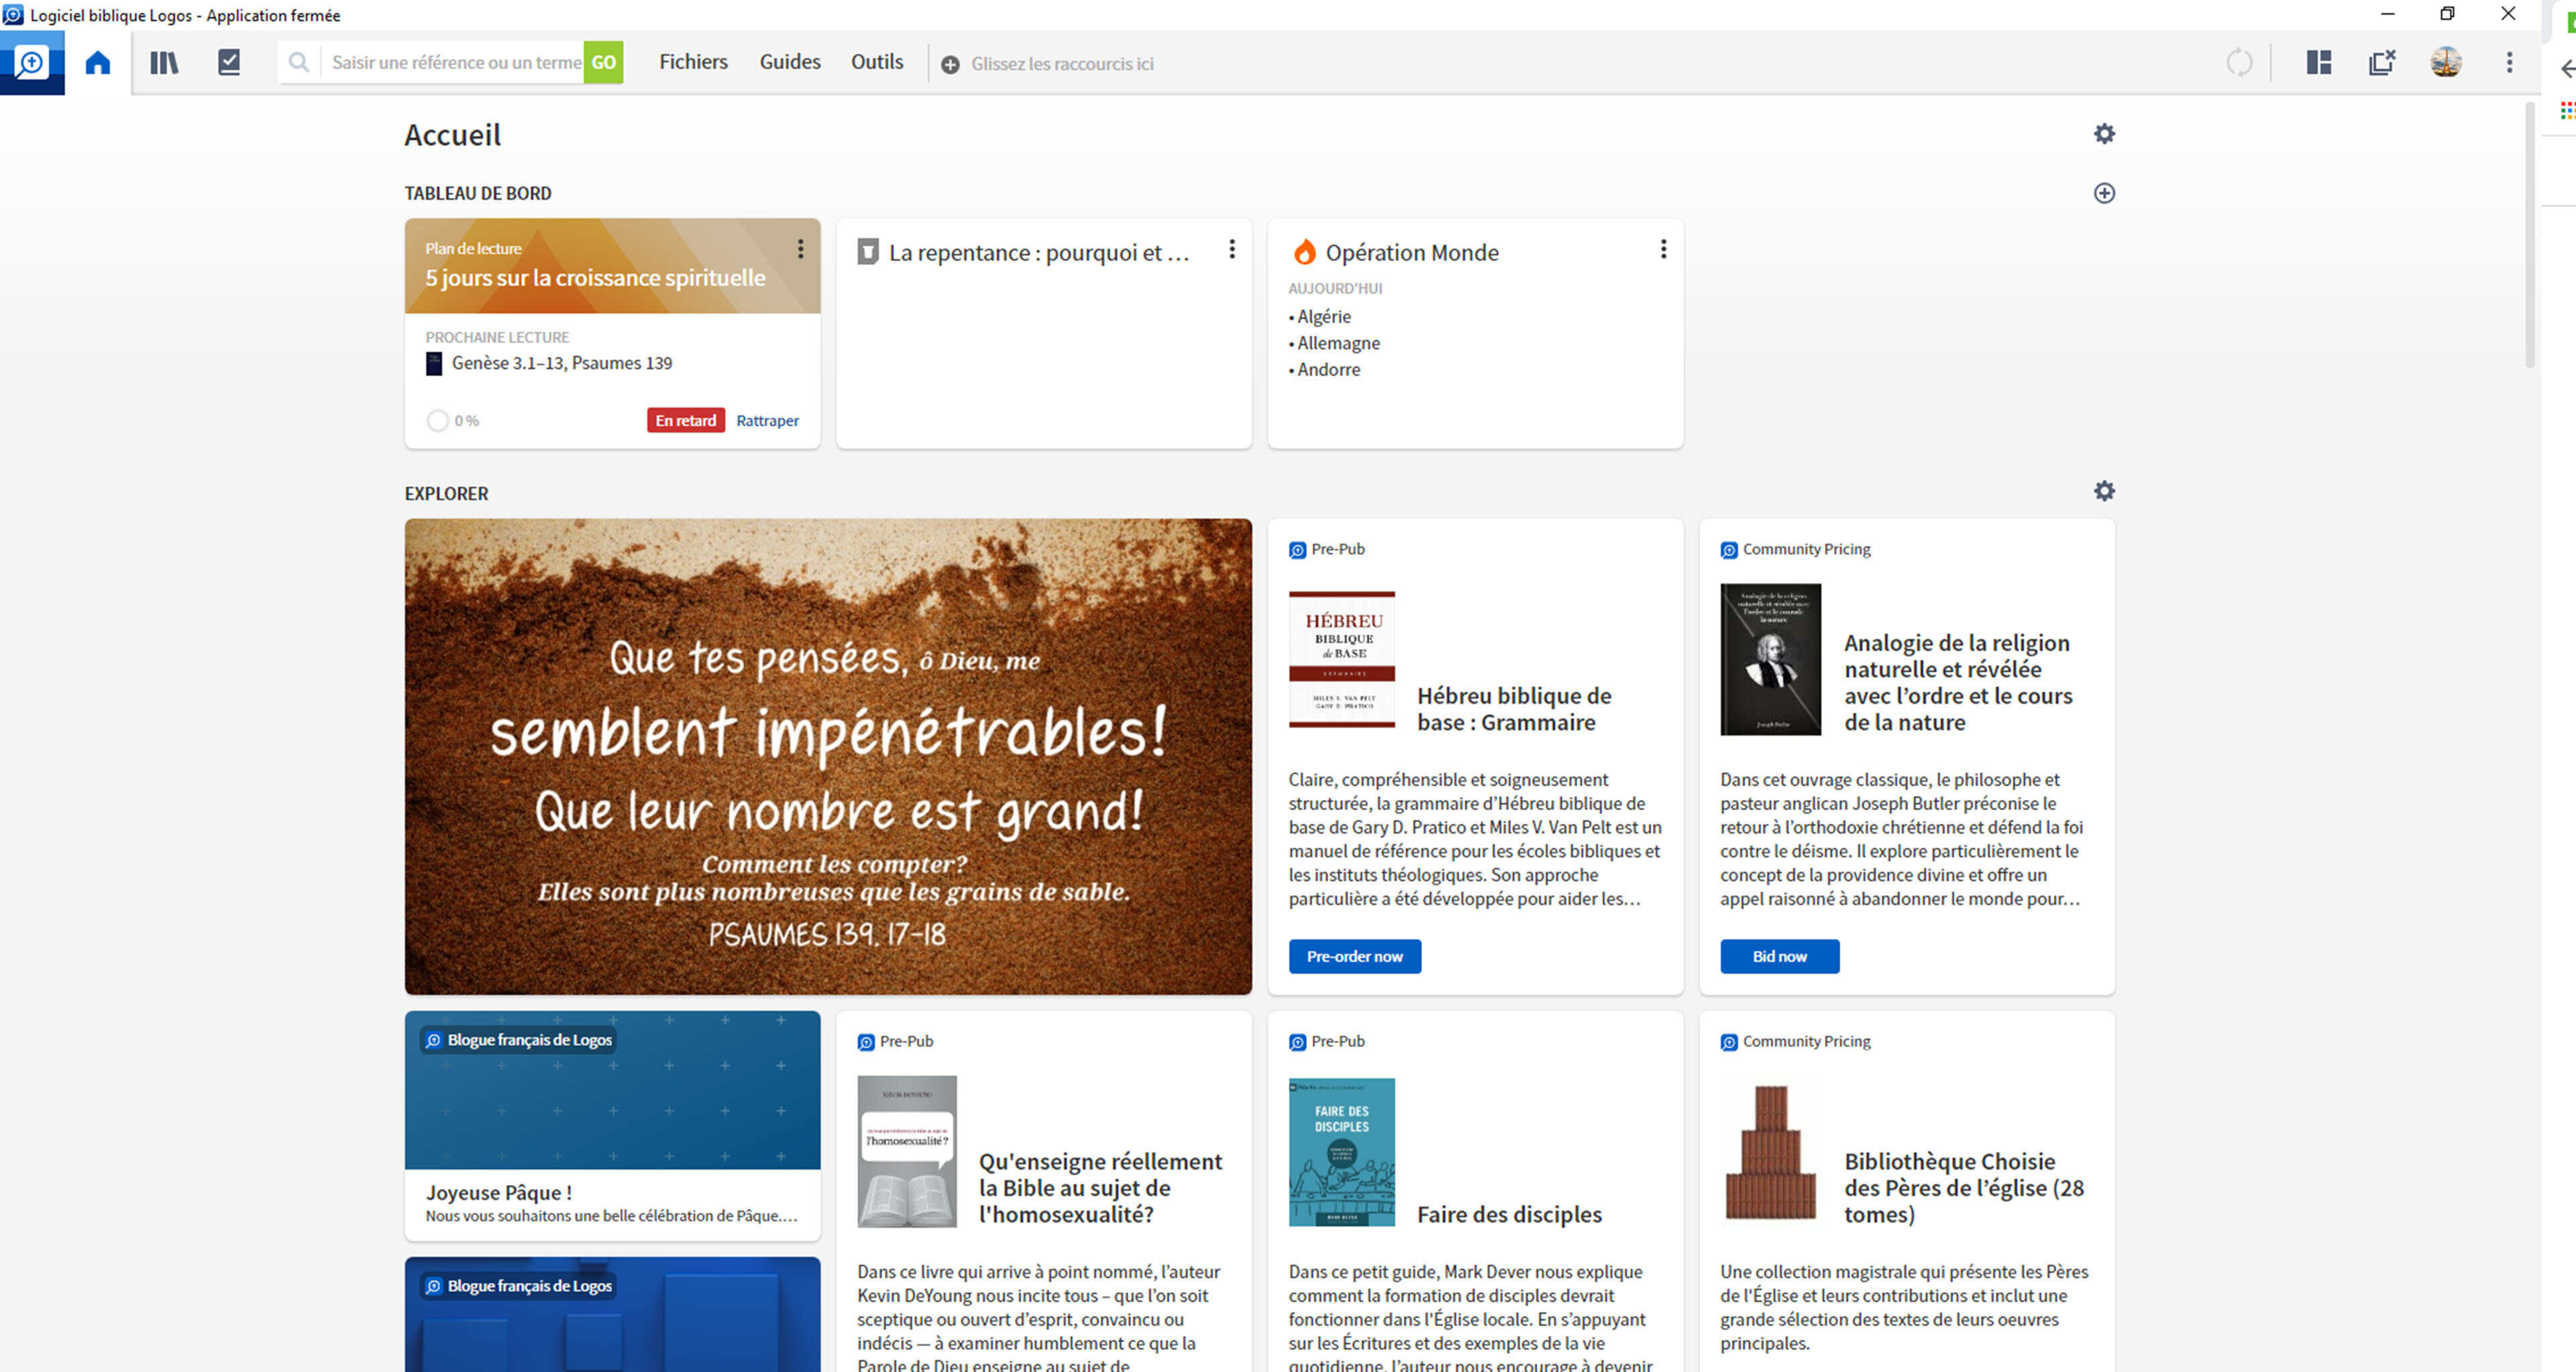Open reading Genèse 3.1–13, Psaumes 139

click(562, 363)
